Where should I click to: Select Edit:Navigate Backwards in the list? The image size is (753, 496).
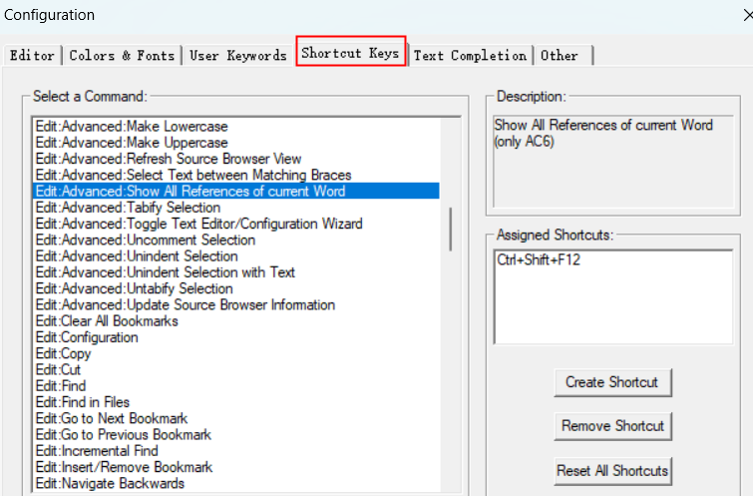[x=109, y=483]
